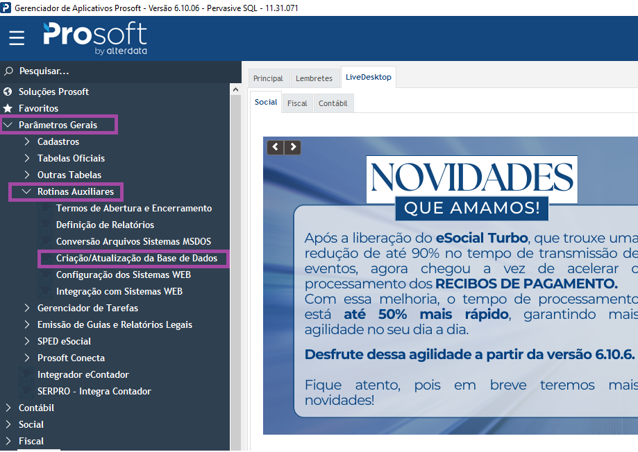Click the Soluções Prosoft label
Image resolution: width=638 pixels, height=452 pixels.
53,92
